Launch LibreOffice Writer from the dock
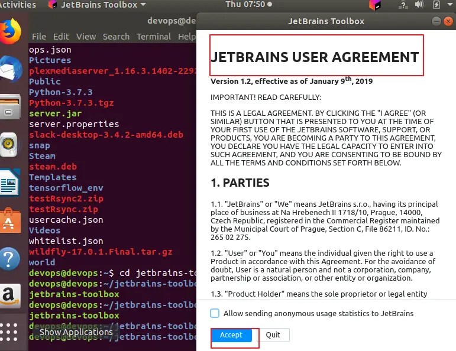 coord(10,183)
